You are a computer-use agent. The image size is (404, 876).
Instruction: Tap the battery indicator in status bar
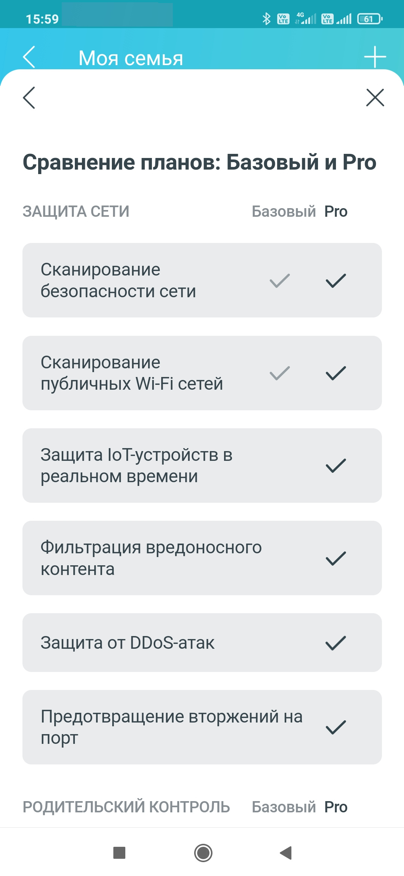pyautogui.click(x=370, y=19)
